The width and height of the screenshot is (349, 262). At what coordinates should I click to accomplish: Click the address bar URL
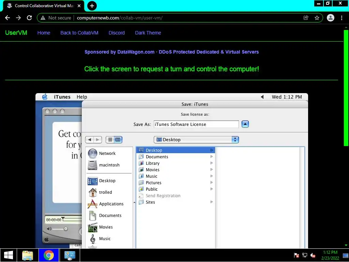coord(120,18)
